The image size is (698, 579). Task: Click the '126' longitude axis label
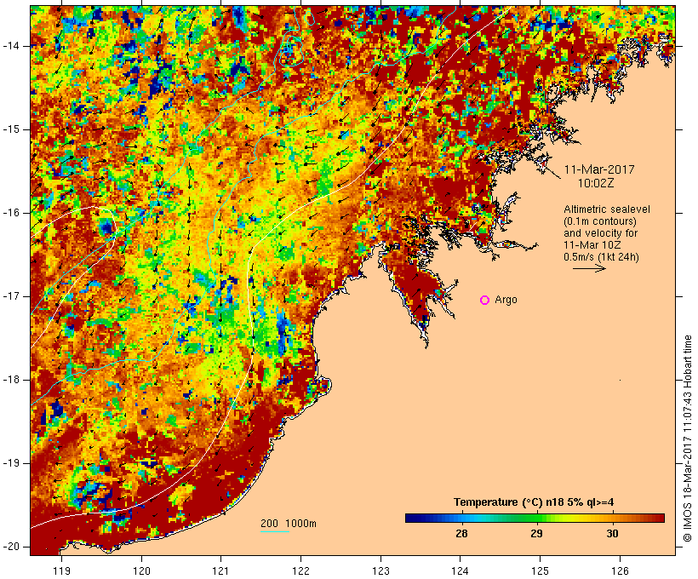[x=620, y=570]
